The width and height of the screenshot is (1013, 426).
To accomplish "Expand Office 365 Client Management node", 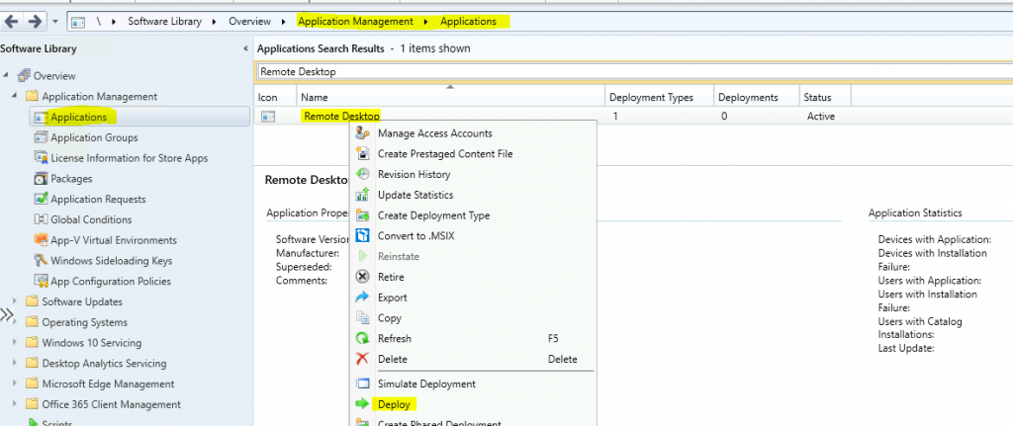I will [15, 404].
